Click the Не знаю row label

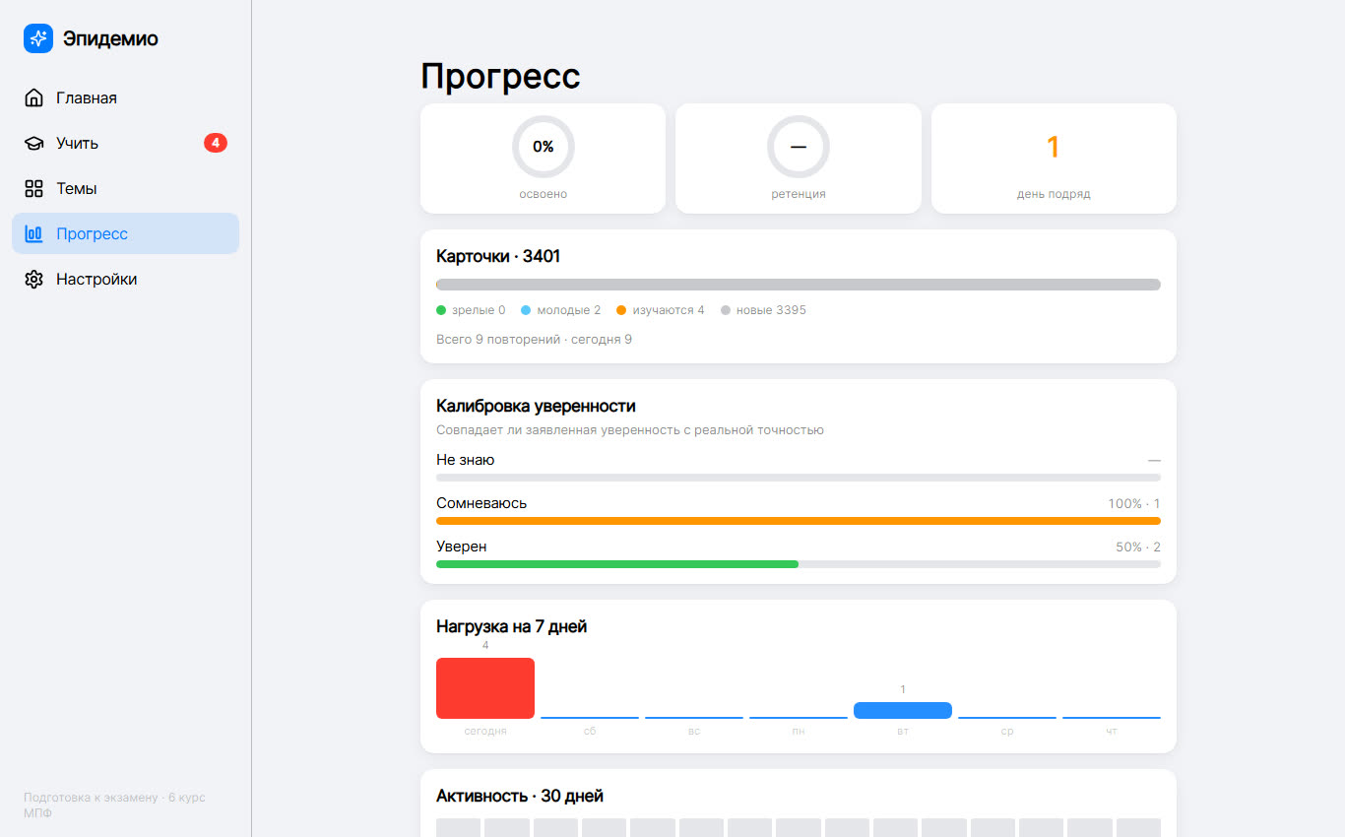pyautogui.click(x=466, y=460)
